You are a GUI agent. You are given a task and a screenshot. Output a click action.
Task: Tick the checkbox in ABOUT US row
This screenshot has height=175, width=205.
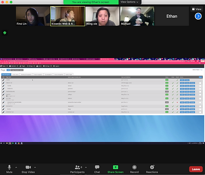point(200,83)
